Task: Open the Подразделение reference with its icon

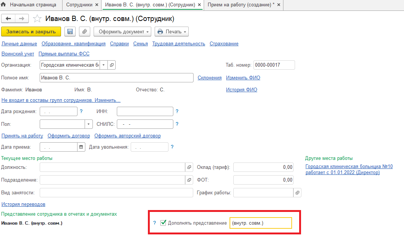Action: coord(189,180)
